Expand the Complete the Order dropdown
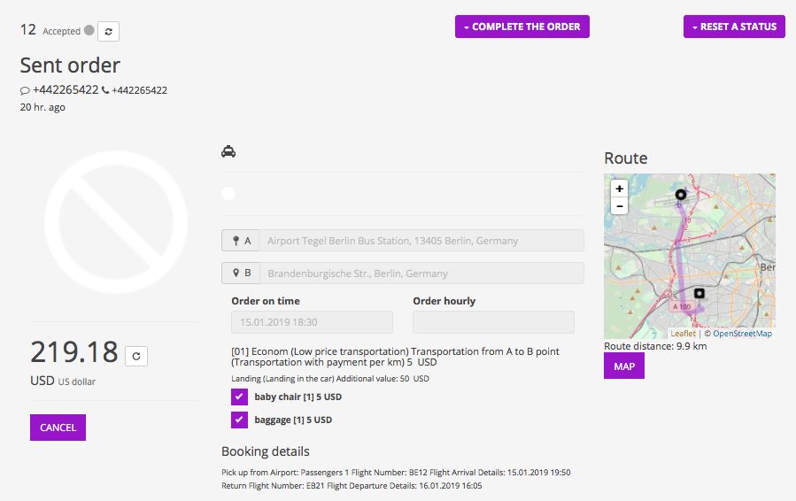 (522, 27)
